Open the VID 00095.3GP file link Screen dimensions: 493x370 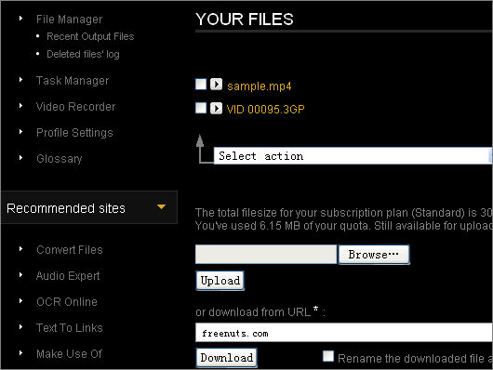(x=265, y=110)
